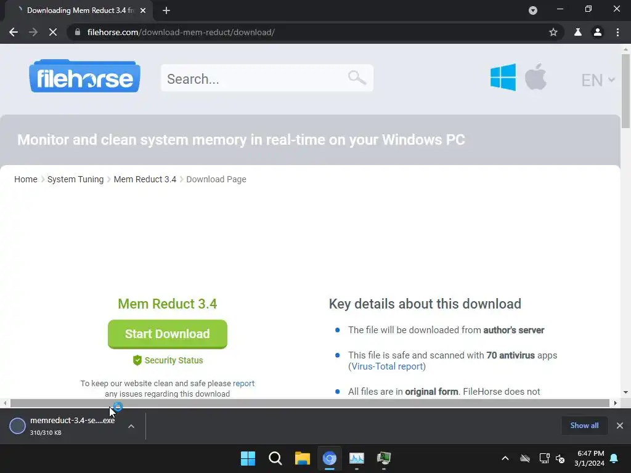631x473 pixels.
Task: Click the horizontal scrollbar thumb
Action: [309, 403]
